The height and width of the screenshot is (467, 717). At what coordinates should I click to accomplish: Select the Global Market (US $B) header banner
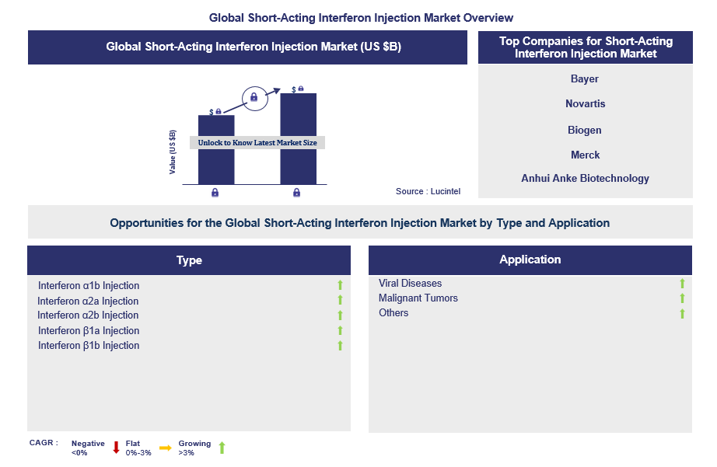coord(247,47)
